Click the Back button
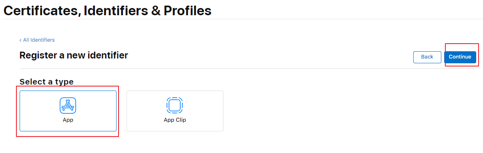Viewport: 483px width, 153px height. click(x=427, y=57)
